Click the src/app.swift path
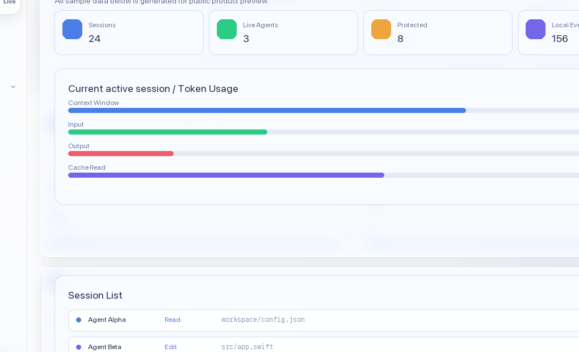 (247, 347)
